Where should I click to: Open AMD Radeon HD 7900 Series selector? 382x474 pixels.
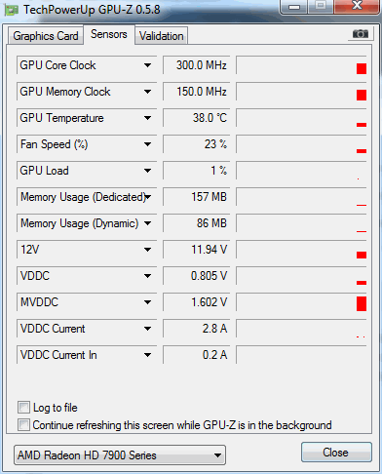(x=120, y=455)
